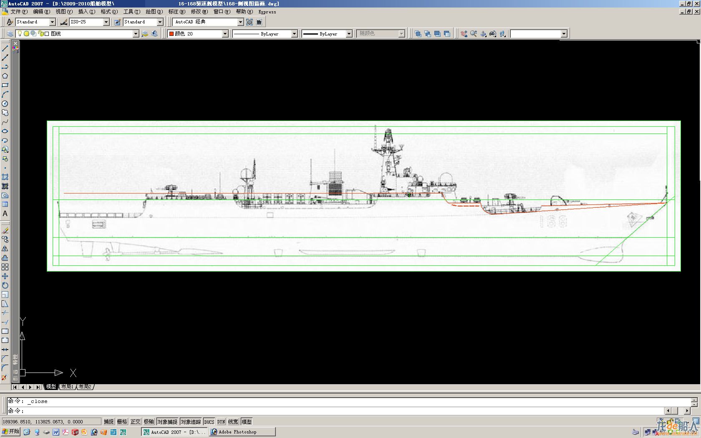Open the Workspace Settings gear icon
Viewport: 701px width, 438px height.
(x=250, y=22)
